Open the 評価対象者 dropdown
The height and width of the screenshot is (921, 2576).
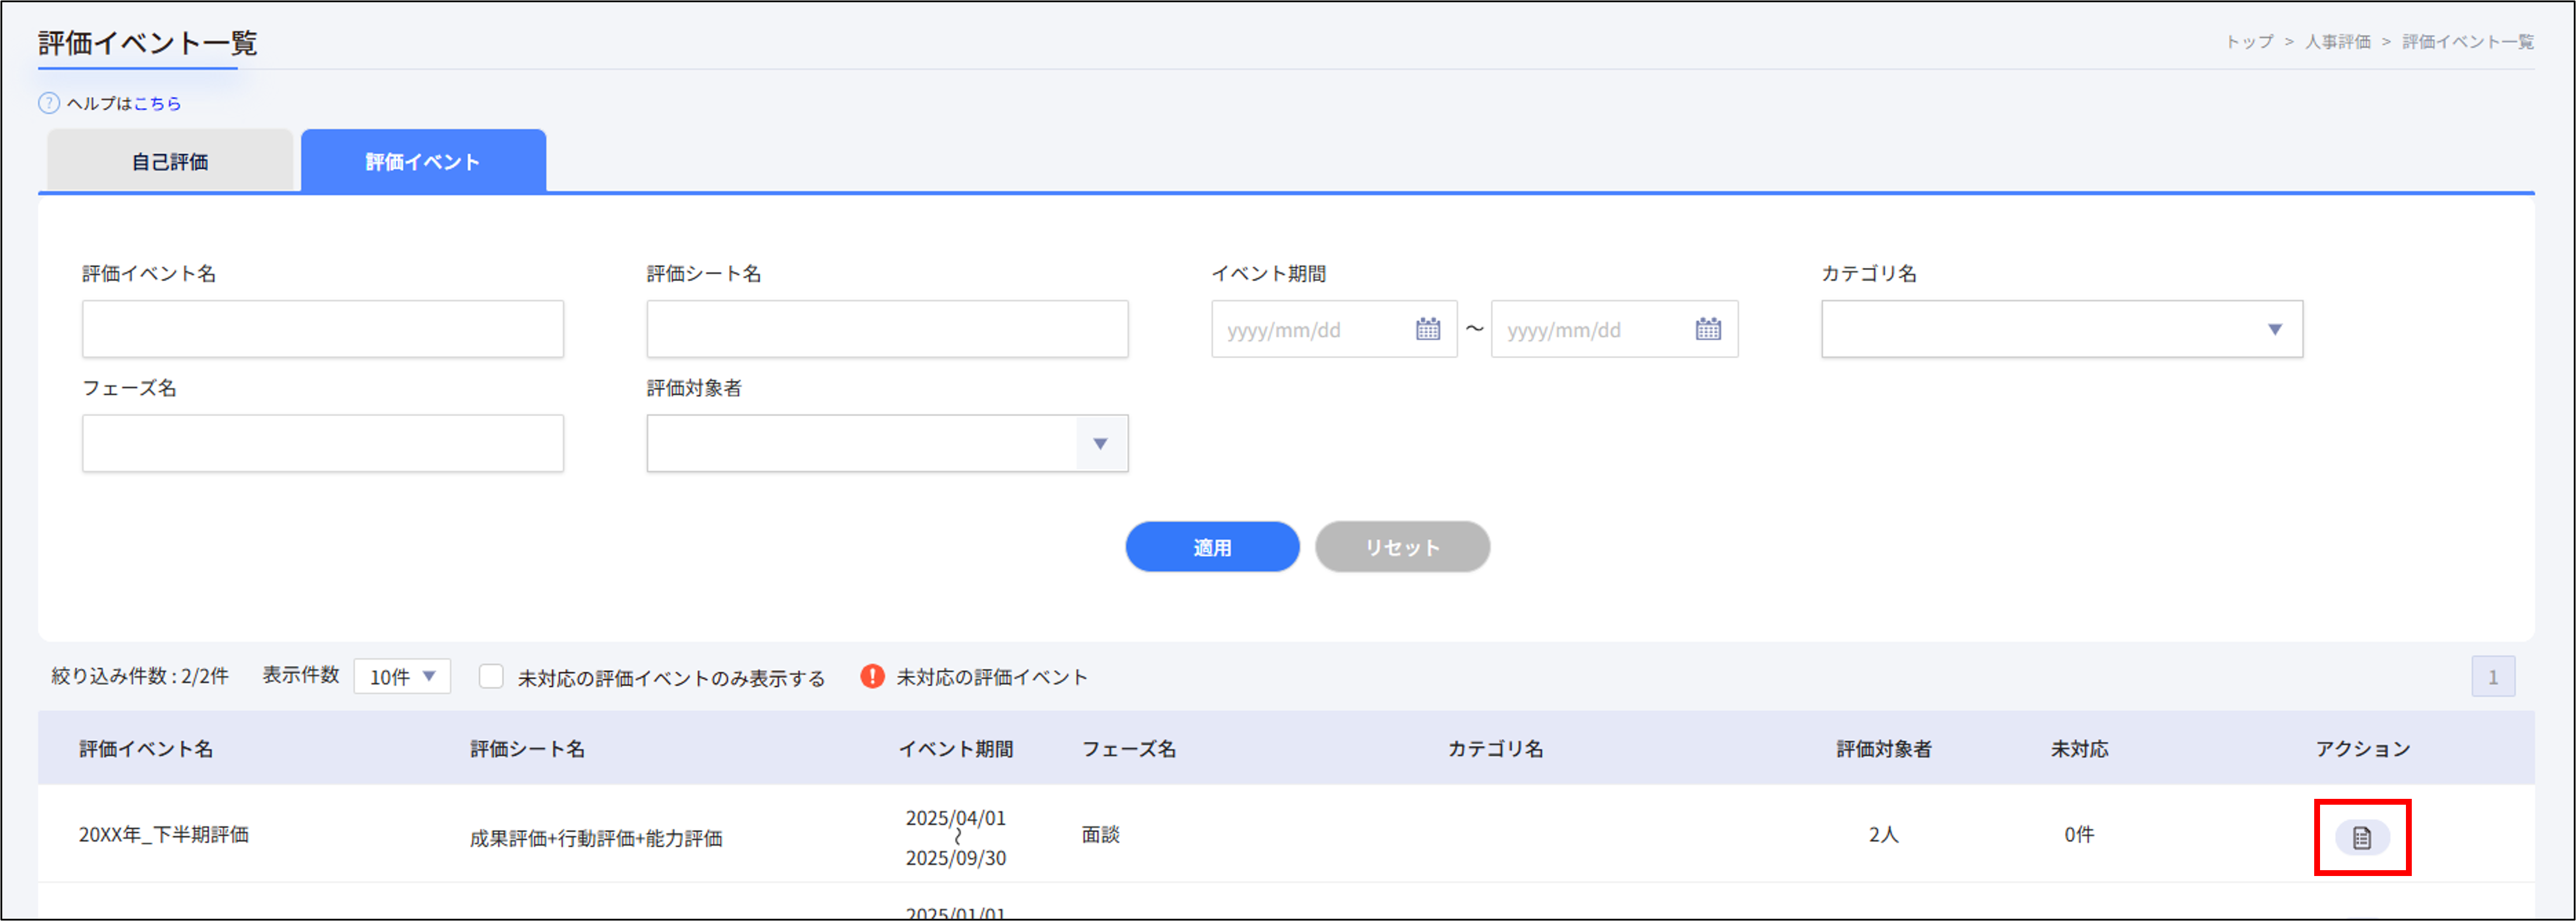coord(1101,444)
